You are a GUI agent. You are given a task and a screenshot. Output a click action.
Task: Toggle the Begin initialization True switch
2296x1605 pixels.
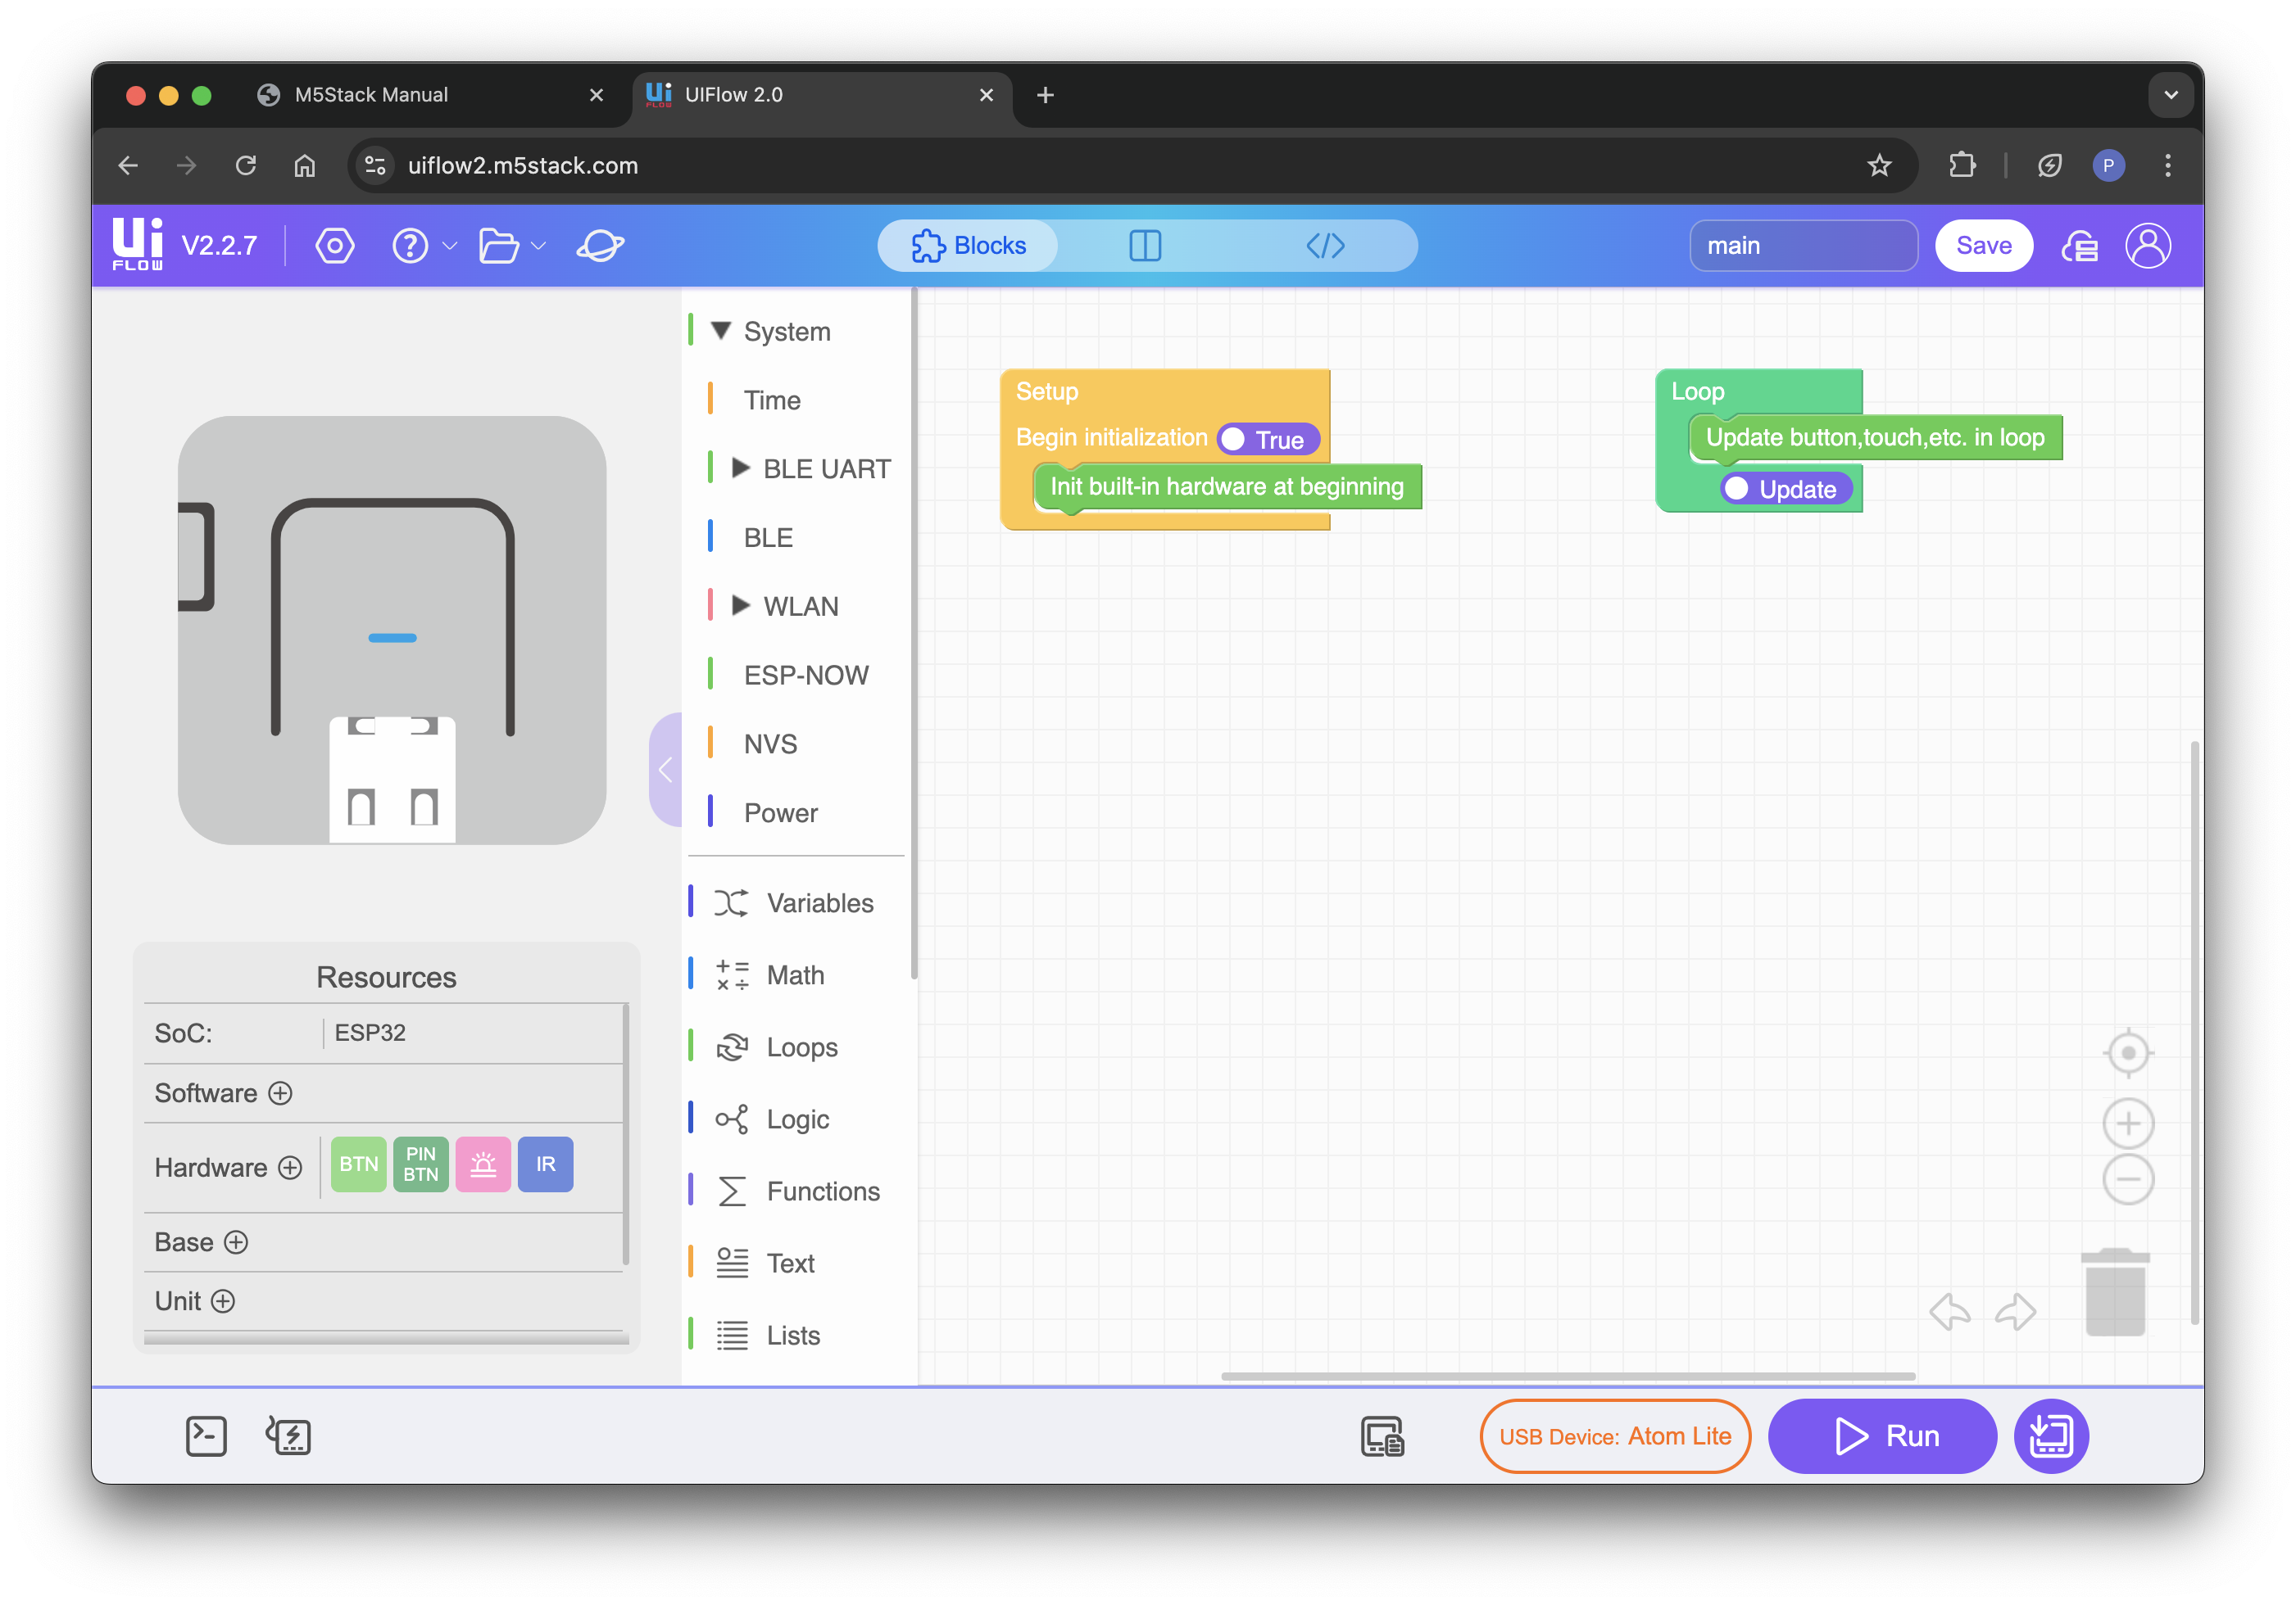1268,440
